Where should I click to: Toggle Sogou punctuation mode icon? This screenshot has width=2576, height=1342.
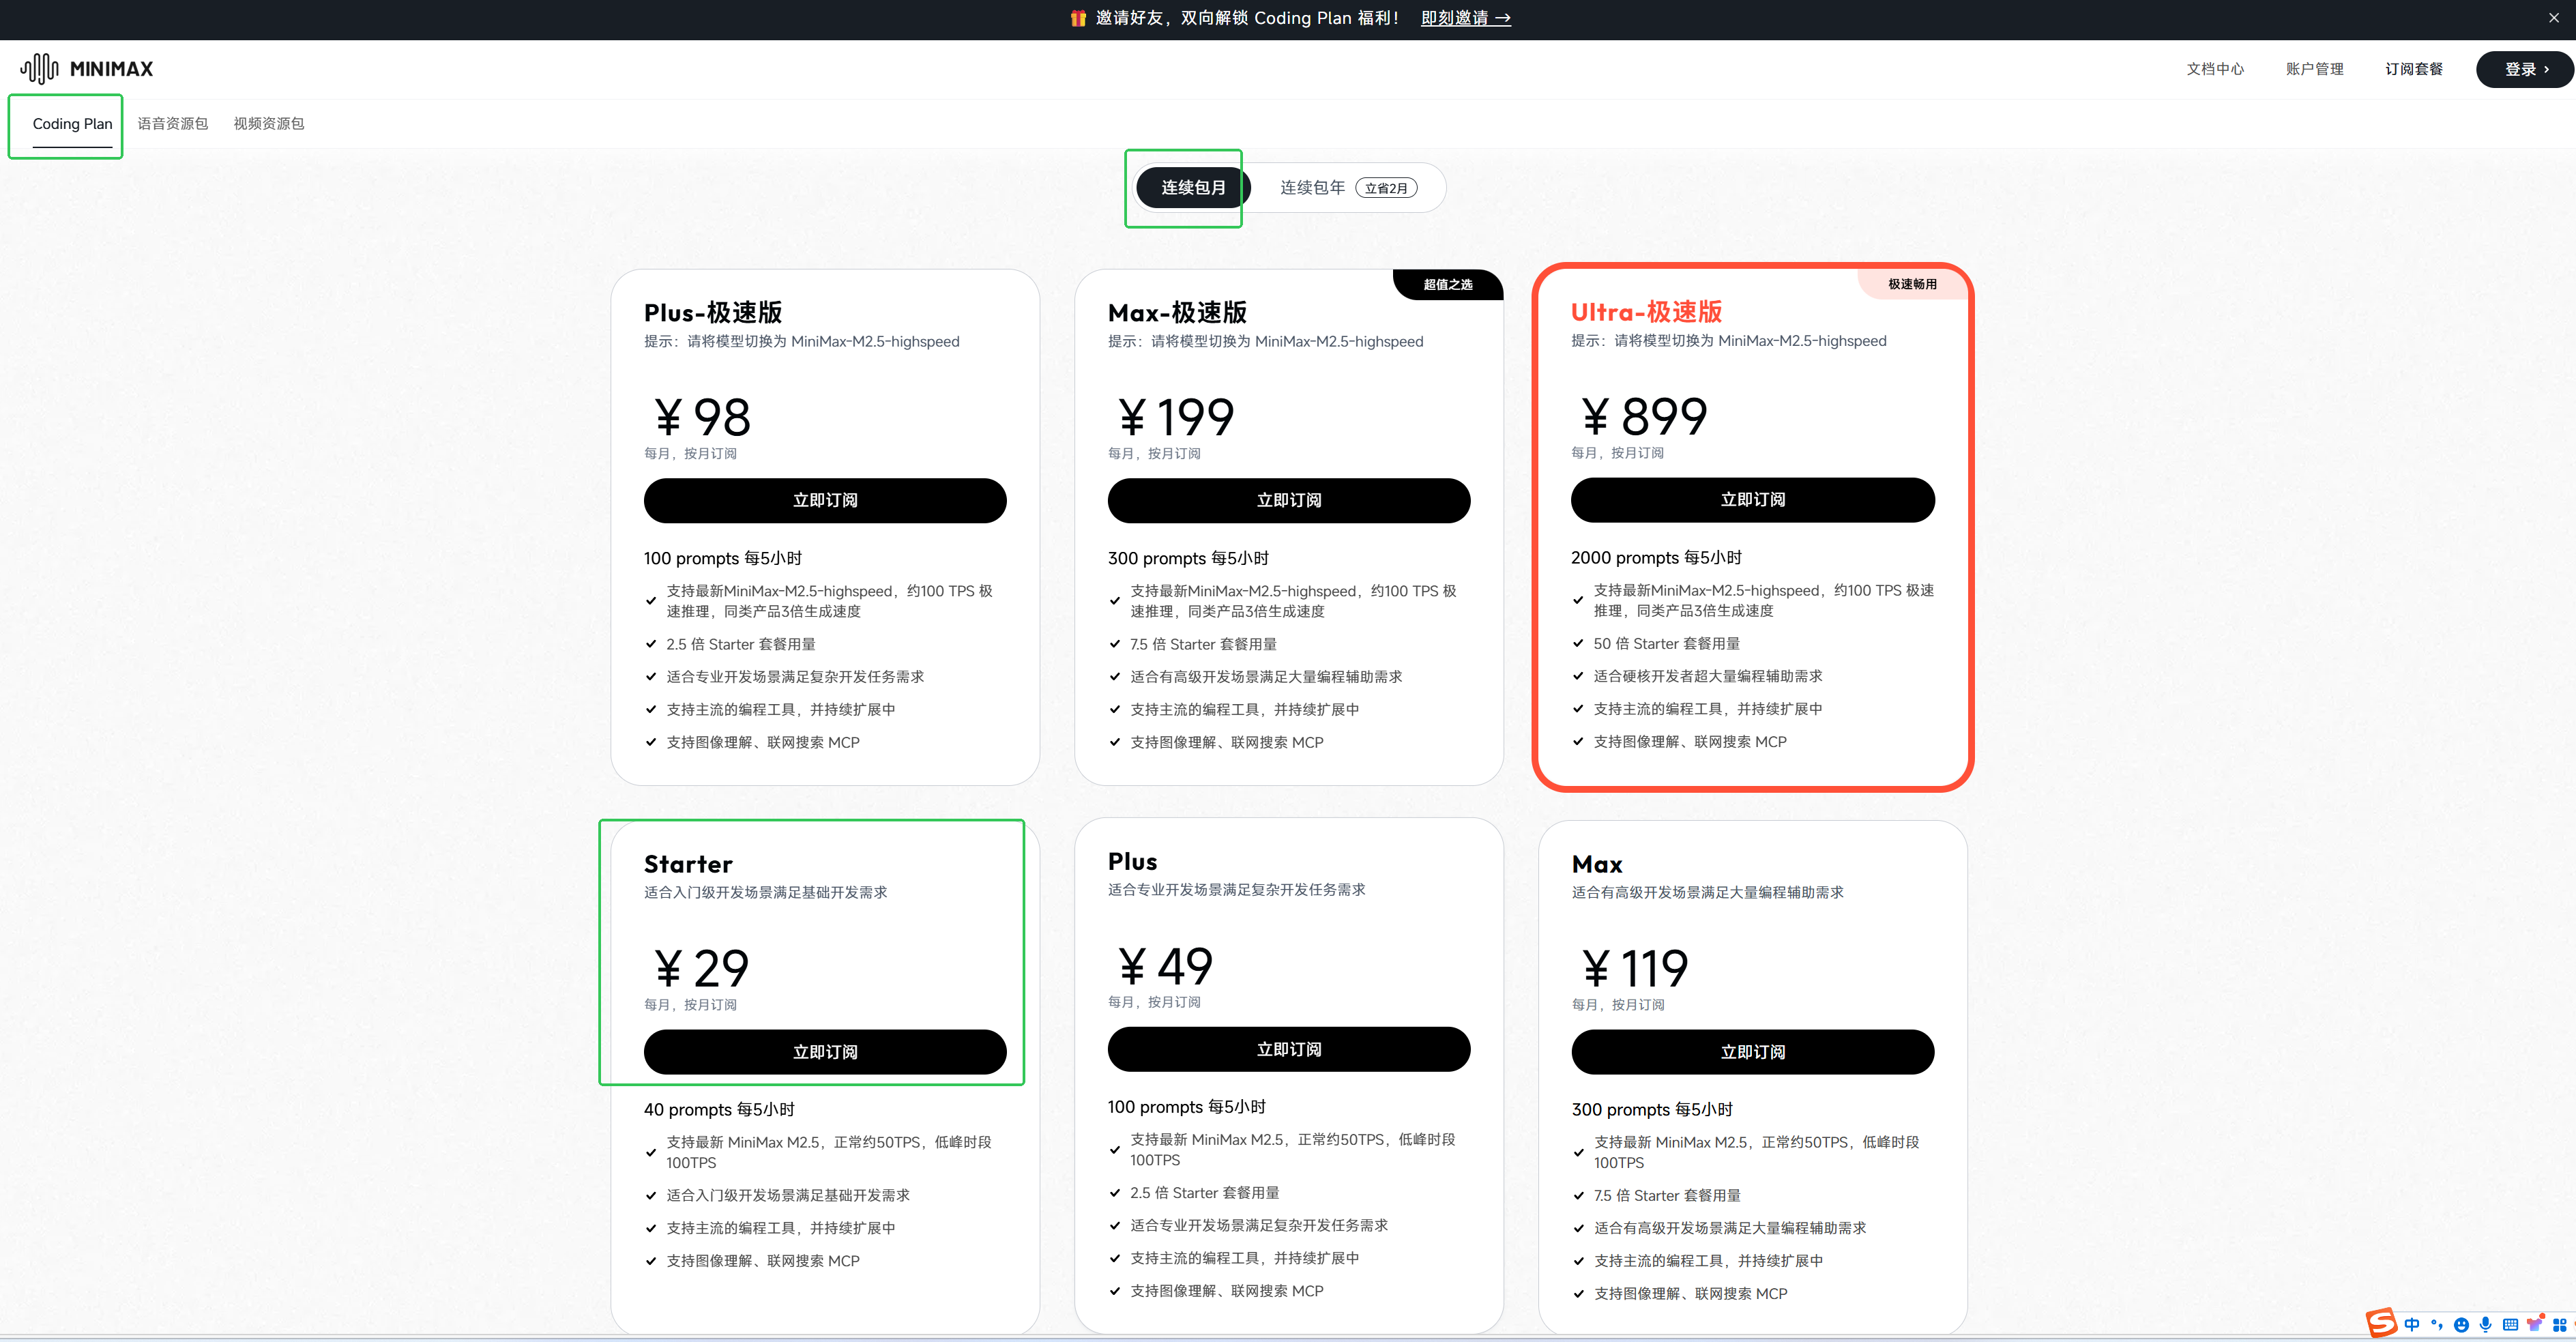pyautogui.click(x=2436, y=1325)
